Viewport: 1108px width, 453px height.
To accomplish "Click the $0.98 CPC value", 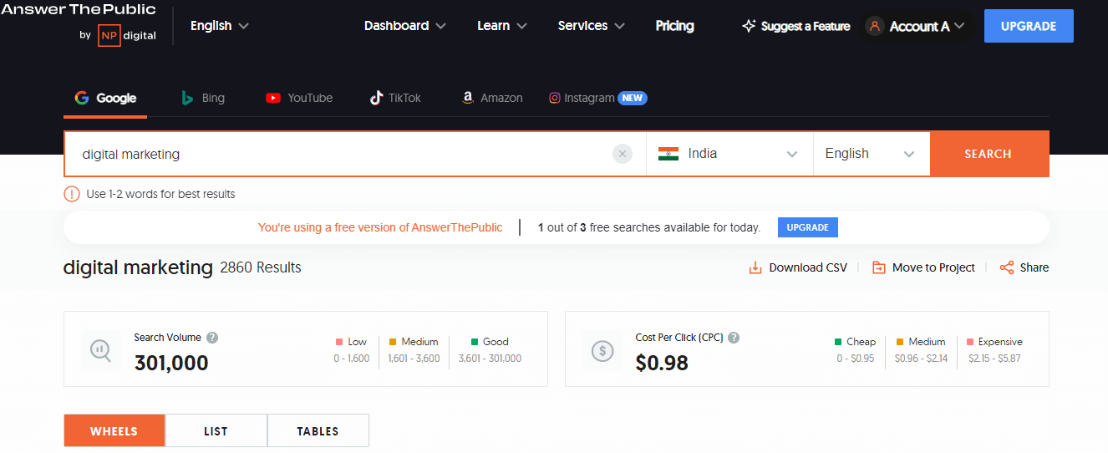I will 662,363.
